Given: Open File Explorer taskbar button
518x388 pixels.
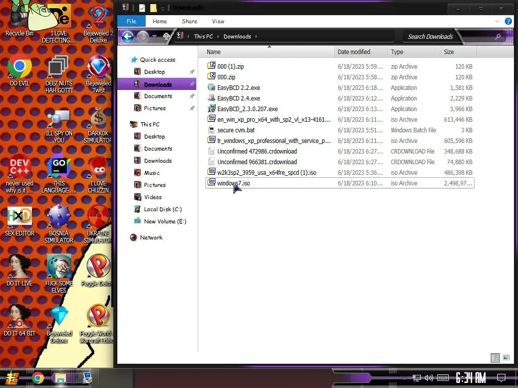Looking at the screenshot, I should pyautogui.click(x=61, y=378).
